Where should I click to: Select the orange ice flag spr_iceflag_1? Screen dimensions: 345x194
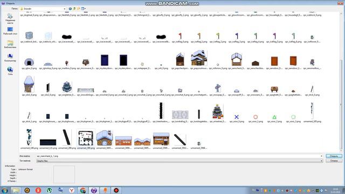(199, 36)
